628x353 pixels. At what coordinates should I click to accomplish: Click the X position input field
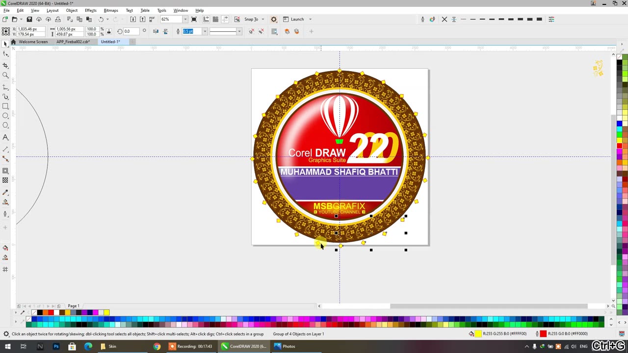tap(30, 29)
